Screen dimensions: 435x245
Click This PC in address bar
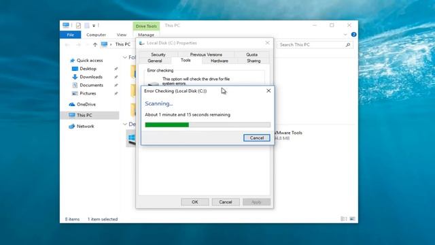pyautogui.click(x=122, y=44)
